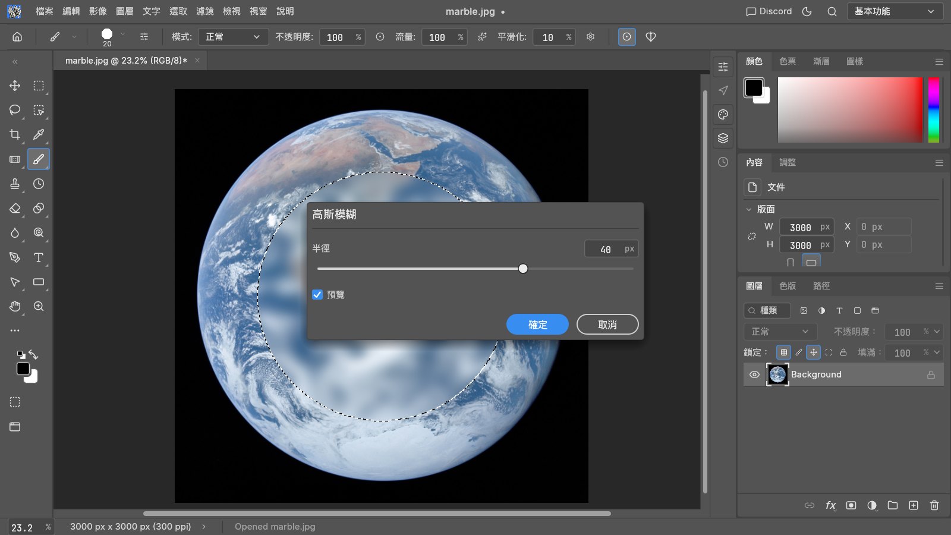Open the 檔案 menu

click(x=44, y=11)
